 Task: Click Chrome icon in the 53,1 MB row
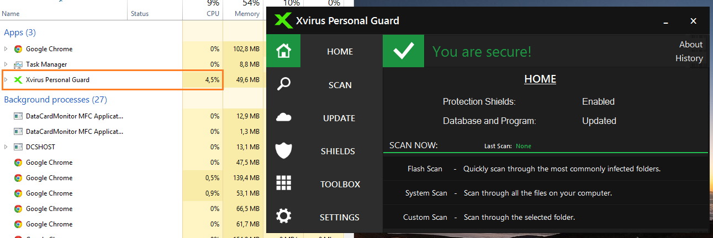pos(18,193)
